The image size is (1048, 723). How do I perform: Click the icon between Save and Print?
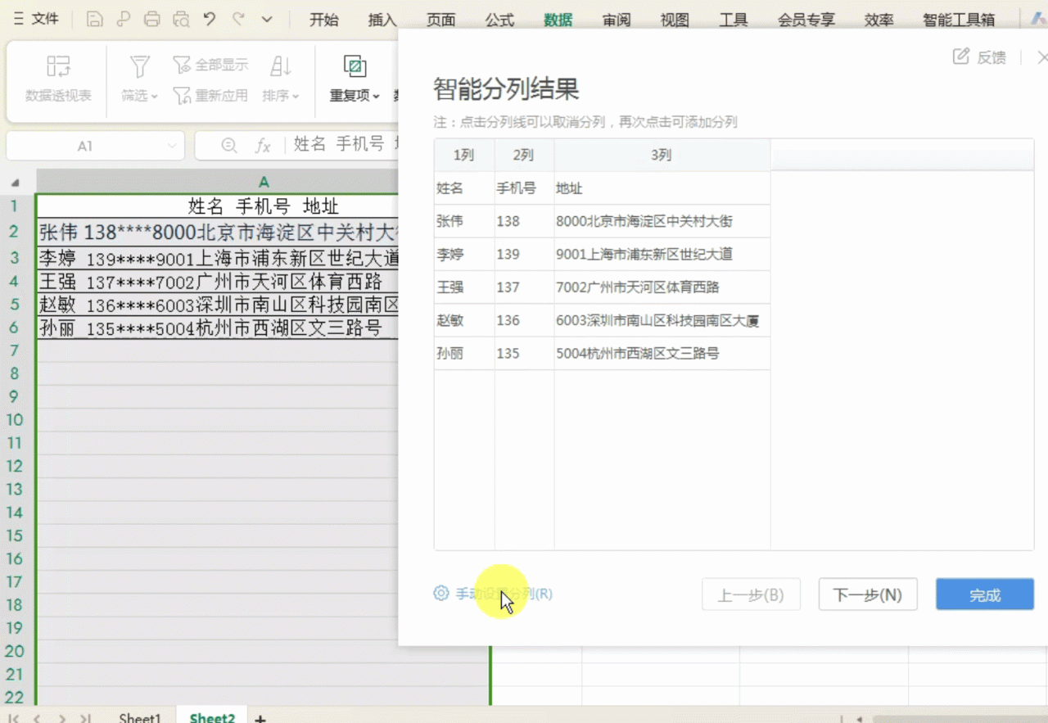tap(123, 19)
